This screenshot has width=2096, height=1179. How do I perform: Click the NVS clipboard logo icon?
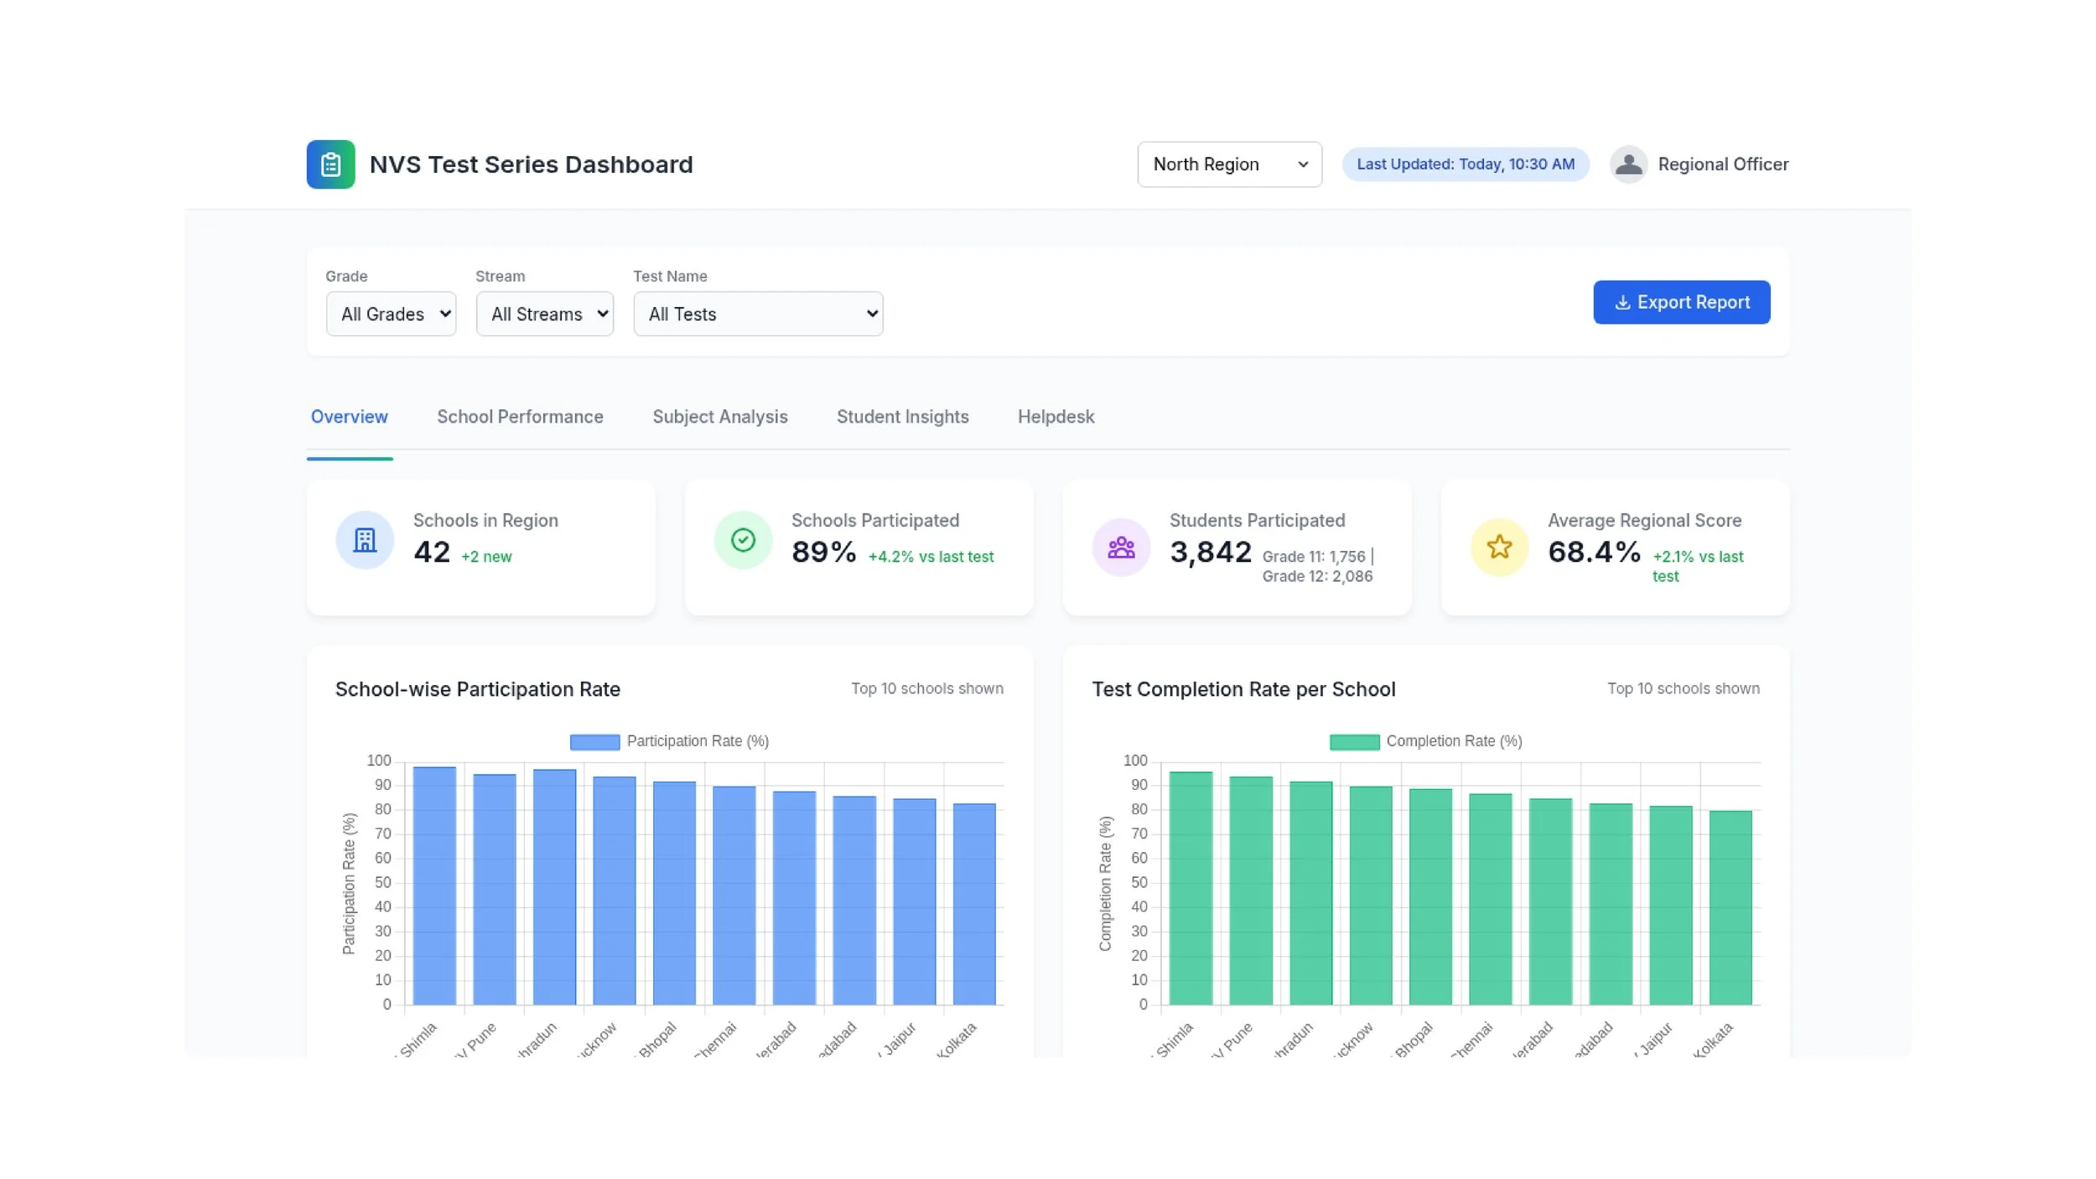point(330,164)
